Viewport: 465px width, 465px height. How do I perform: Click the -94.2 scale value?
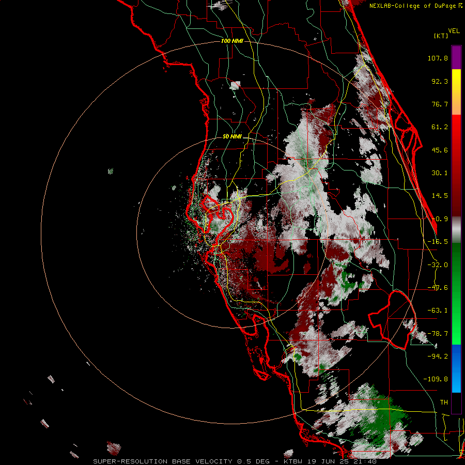(438, 356)
